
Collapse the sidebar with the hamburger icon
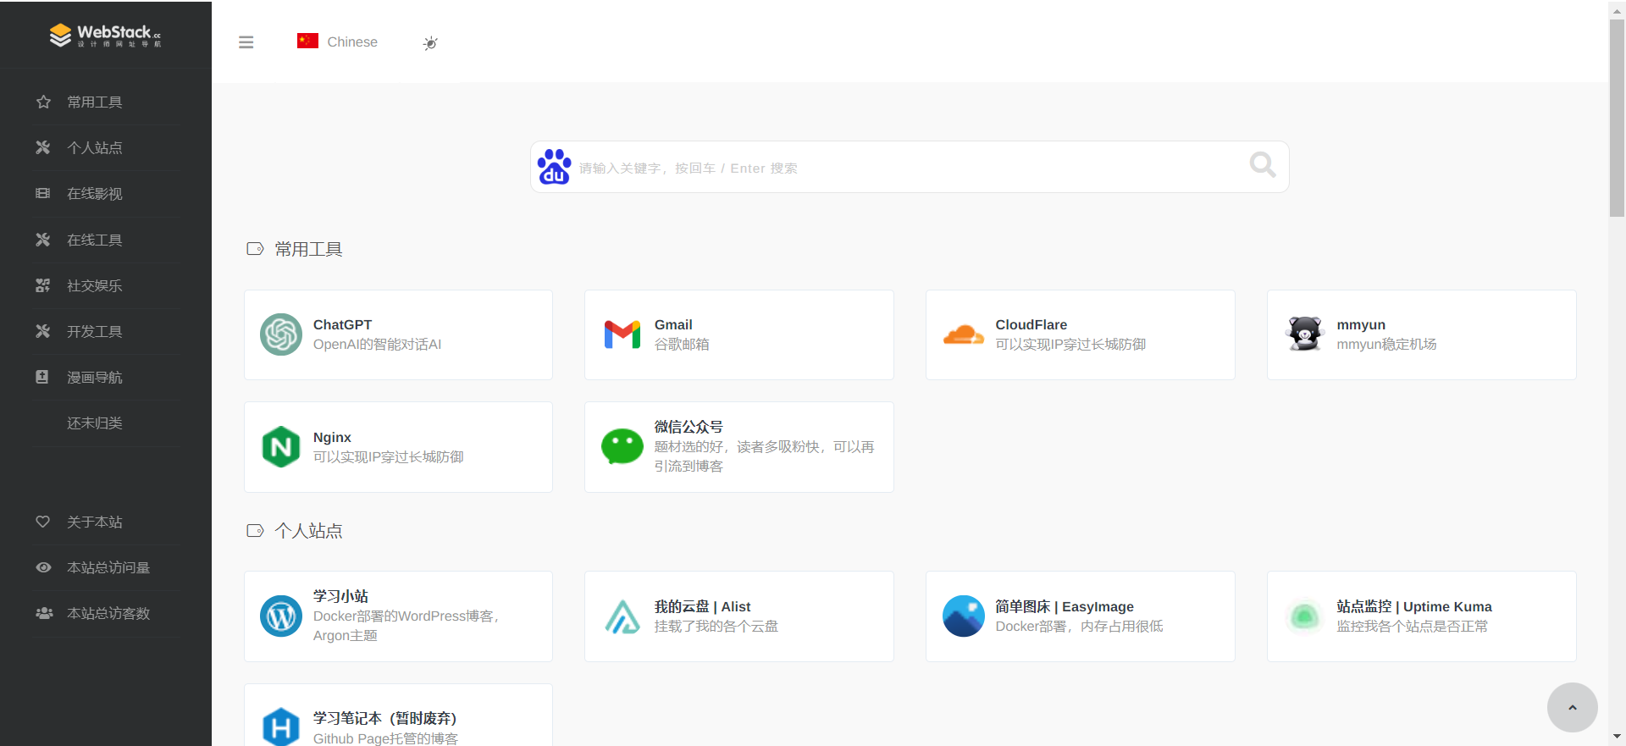[x=246, y=42]
